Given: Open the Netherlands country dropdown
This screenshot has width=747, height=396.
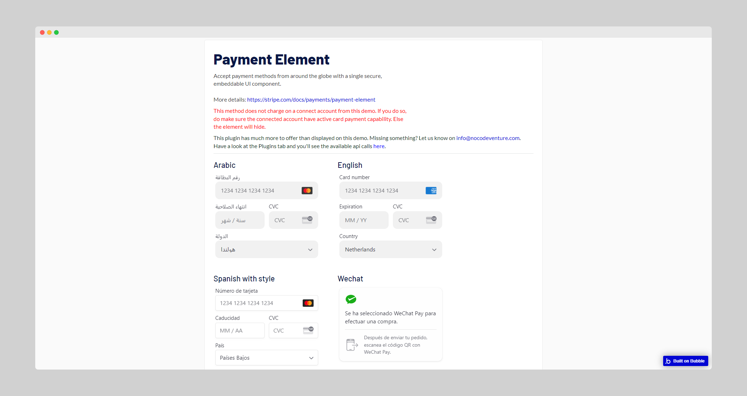Looking at the screenshot, I should pyautogui.click(x=390, y=249).
